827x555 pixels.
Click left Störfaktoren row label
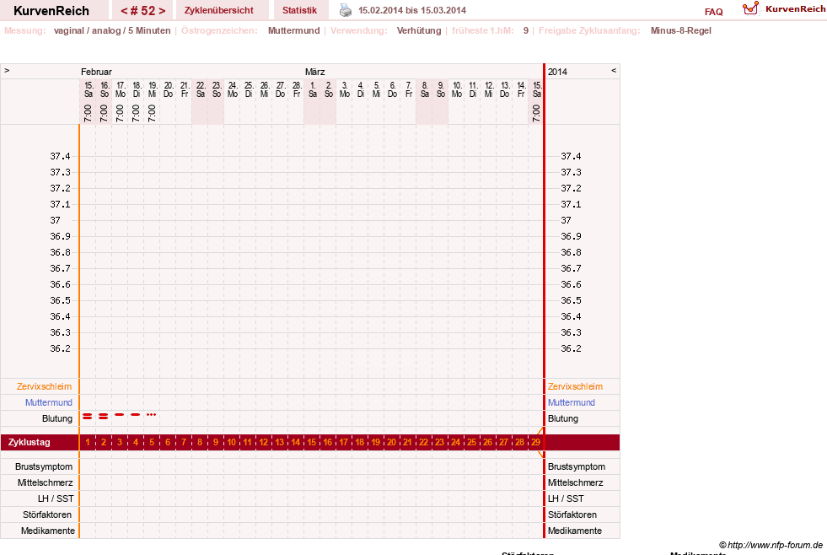pyautogui.click(x=47, y=515)
